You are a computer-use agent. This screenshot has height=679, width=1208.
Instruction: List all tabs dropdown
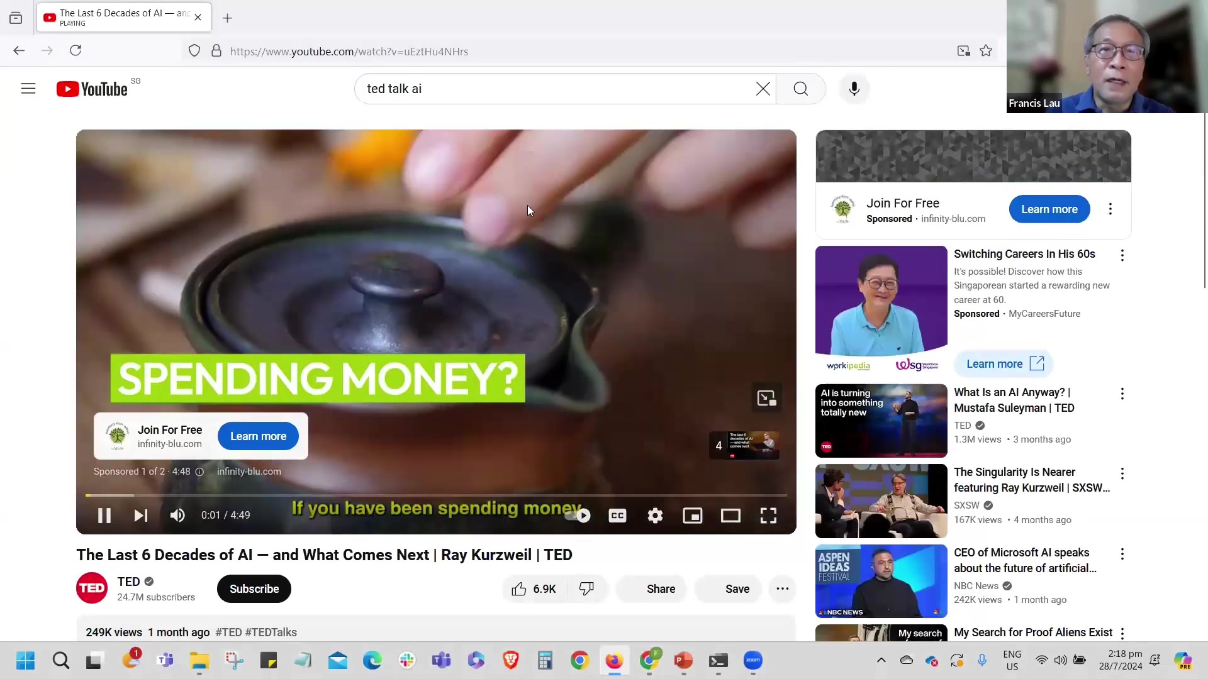pos(16,18)
